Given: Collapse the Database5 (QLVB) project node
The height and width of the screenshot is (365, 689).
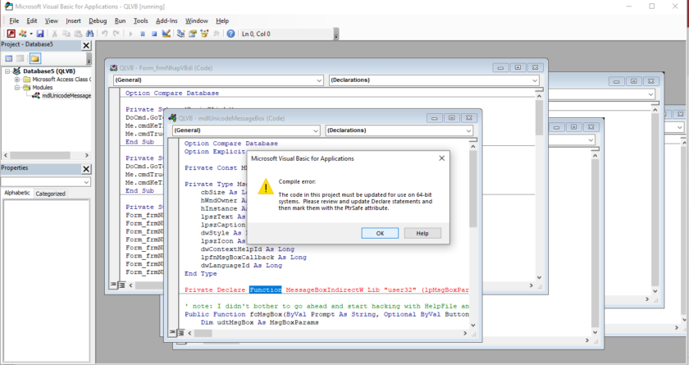Looking at the screenshot, I should [x=7, y=71].
